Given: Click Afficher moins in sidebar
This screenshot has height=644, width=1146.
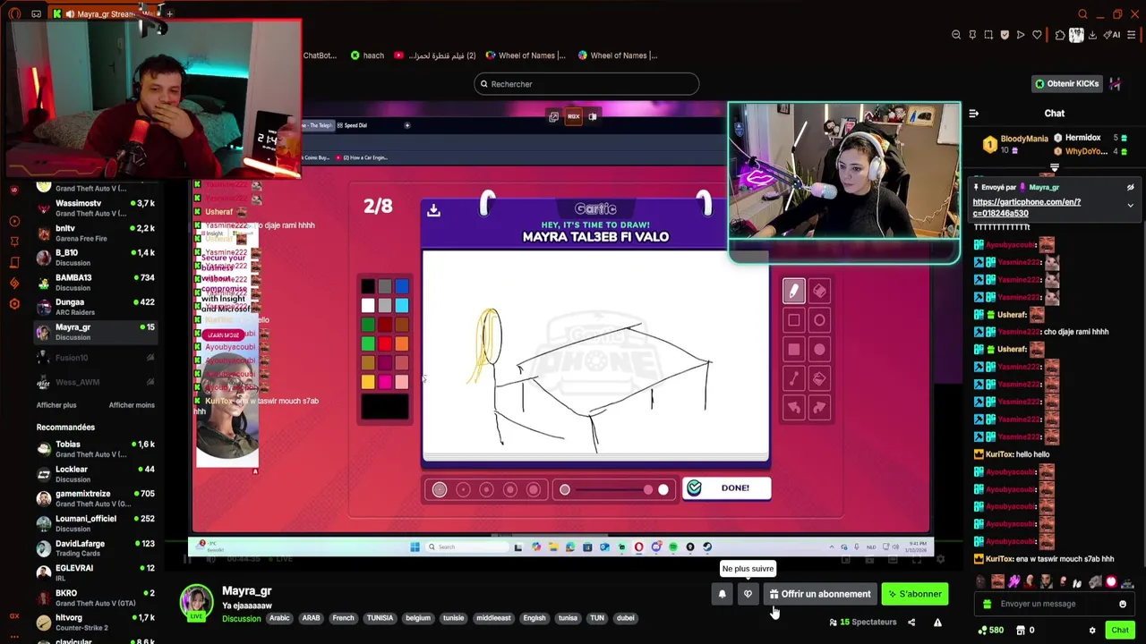Looking at the screenshot, I should pyautogui.click(x=132, y=405).
